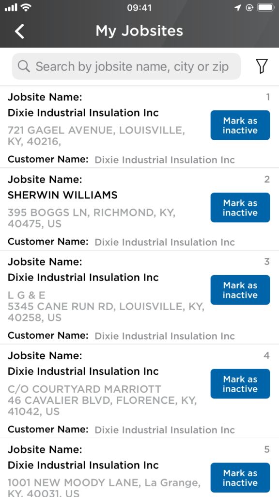Click the cellular signal icon
The image size is (279, 497).
[x=11, y=7]
